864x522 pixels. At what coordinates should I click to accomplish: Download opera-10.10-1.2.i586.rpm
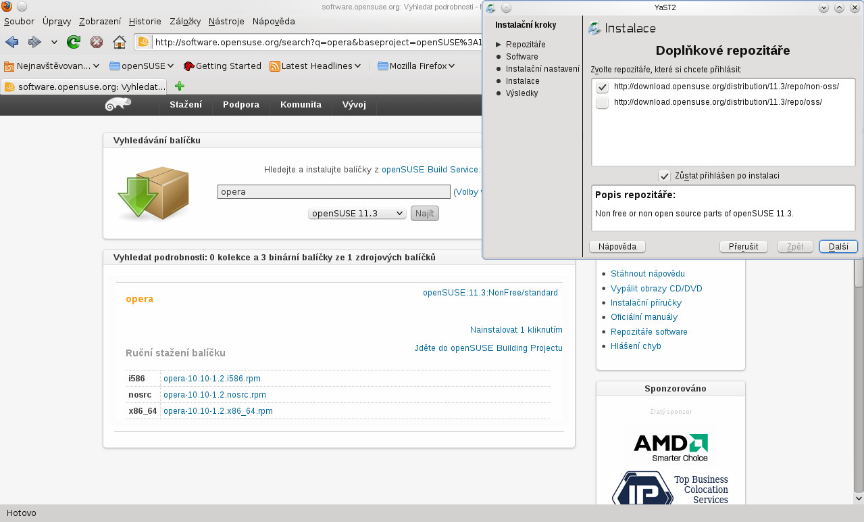click(x=212, y=379)
